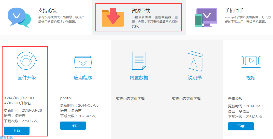Select the manual book icon
The width and height of the screenshot is (273, 139).
tap(195, 61)
